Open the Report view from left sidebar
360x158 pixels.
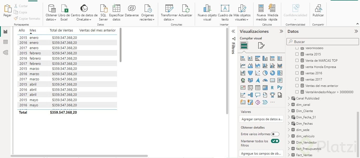click(6, 31)
